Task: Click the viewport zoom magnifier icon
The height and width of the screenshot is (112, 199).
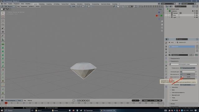Action: [x=162, y=21]
